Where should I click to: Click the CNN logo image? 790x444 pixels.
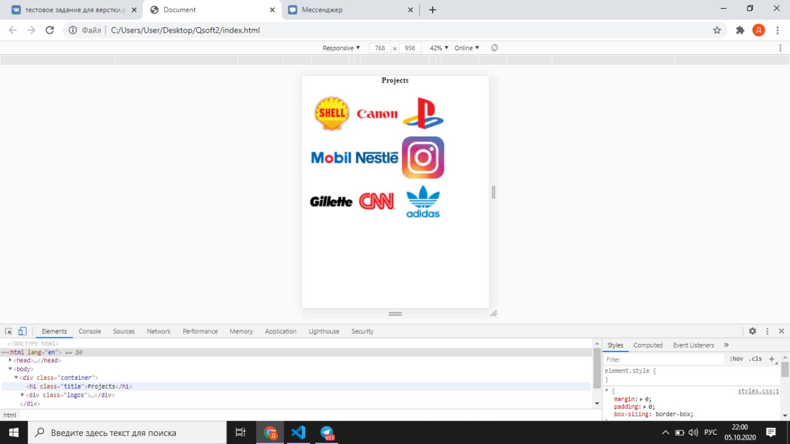pos(376,201)
